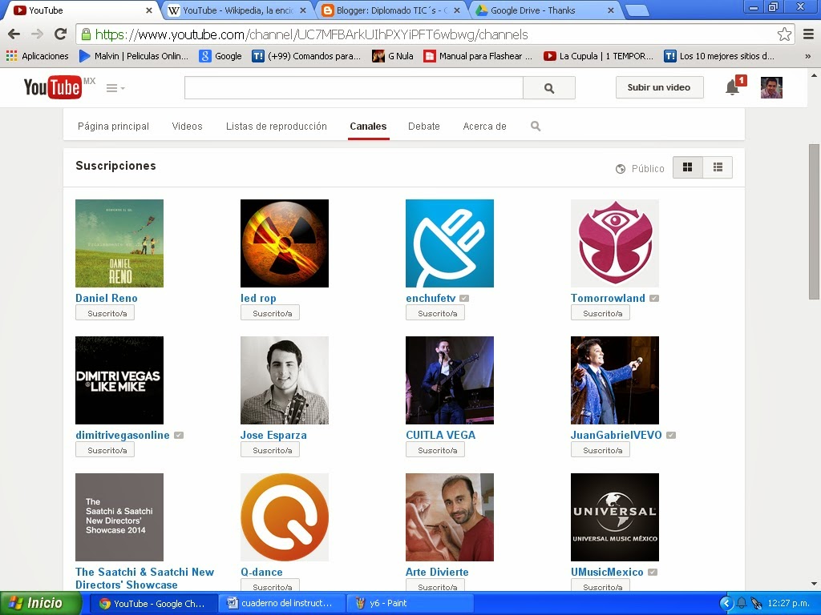Image resolution: width=821 pixels, height=615 pixels.
Task: Select the Canales channel tab
Action: (368, 126)
